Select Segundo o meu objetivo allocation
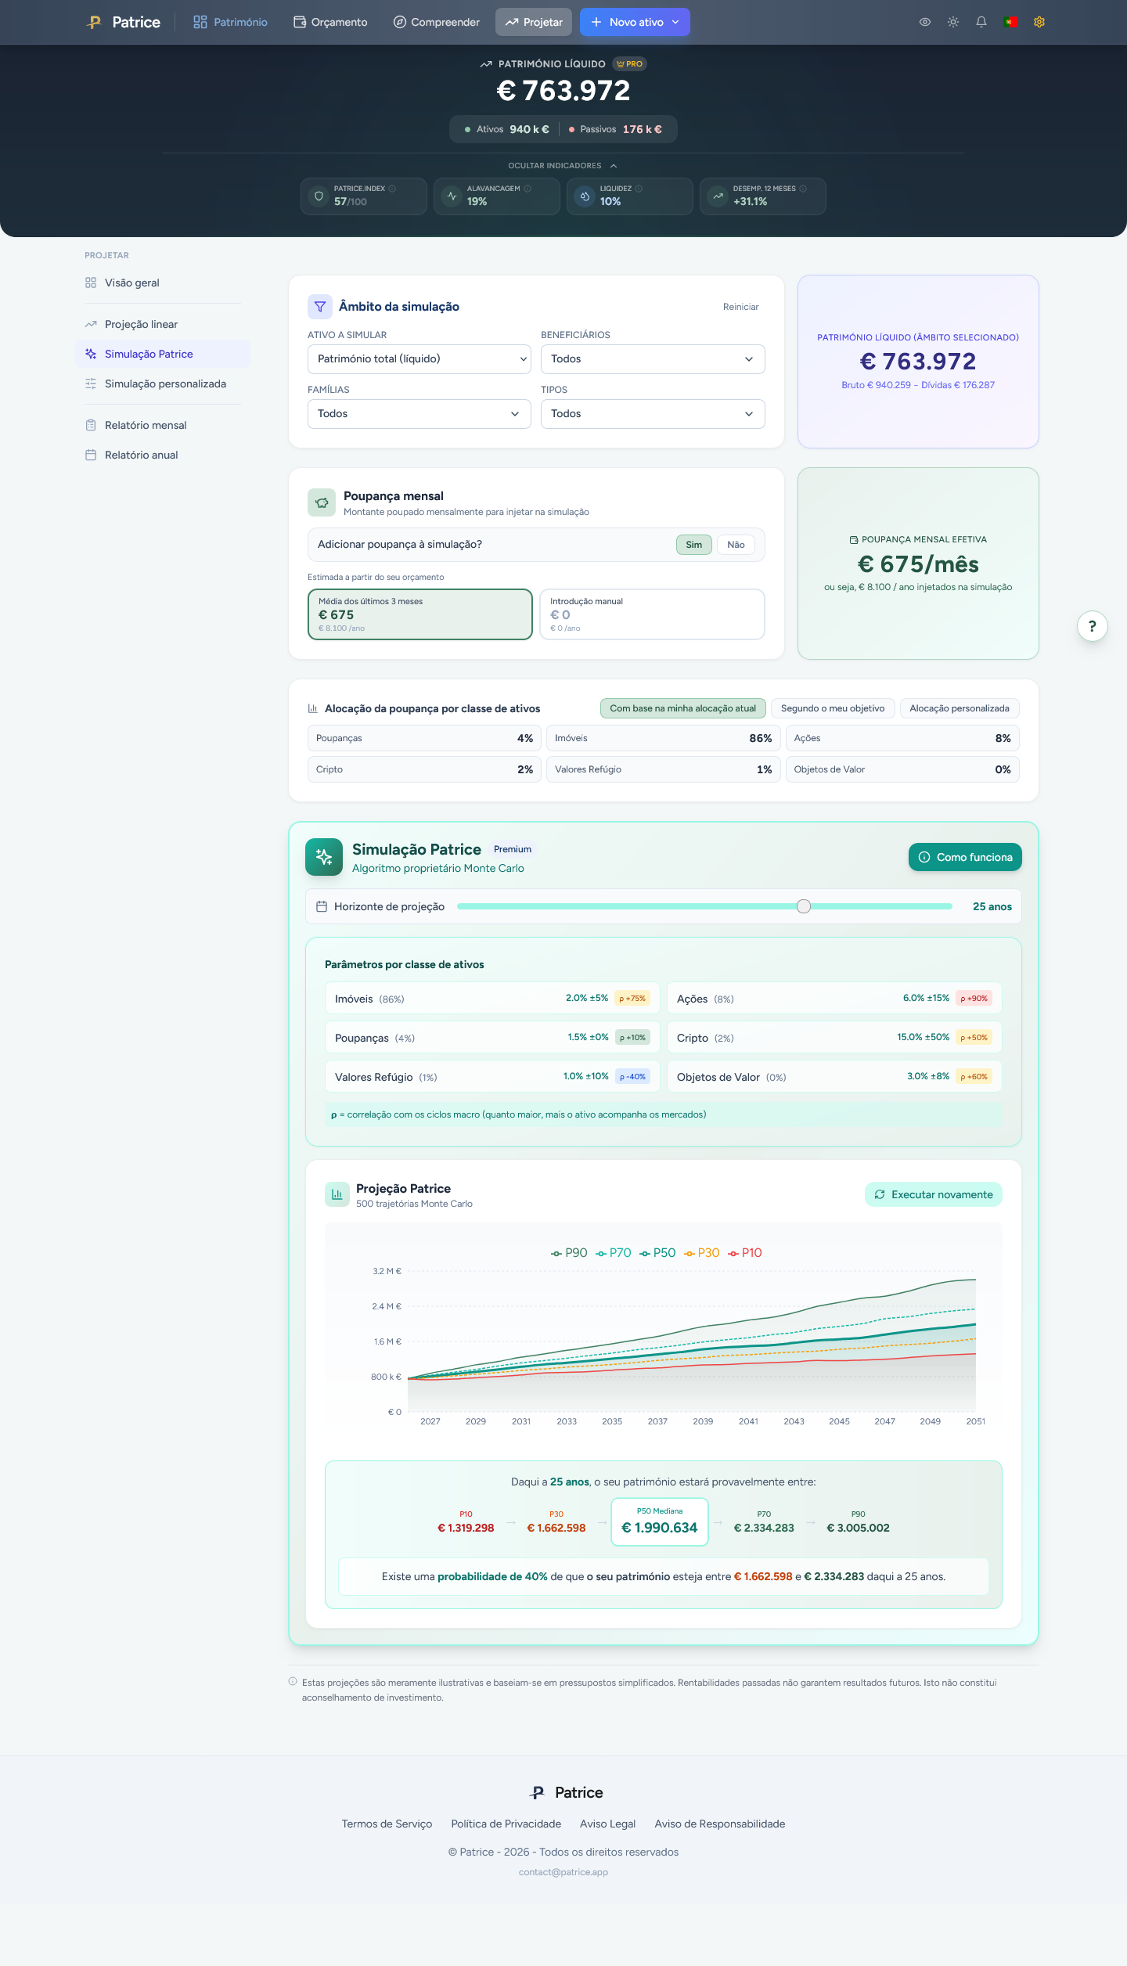The width and height of the screenshot is (1127, 1966). [x=833, y=708]
